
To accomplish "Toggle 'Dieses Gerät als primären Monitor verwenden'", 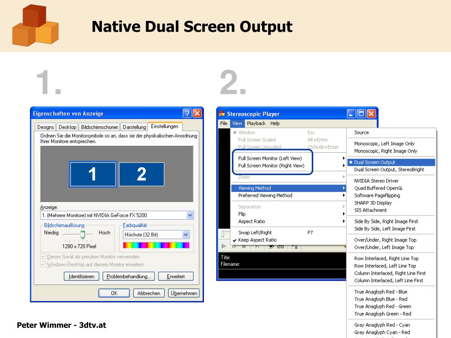I will pos(43,257).
